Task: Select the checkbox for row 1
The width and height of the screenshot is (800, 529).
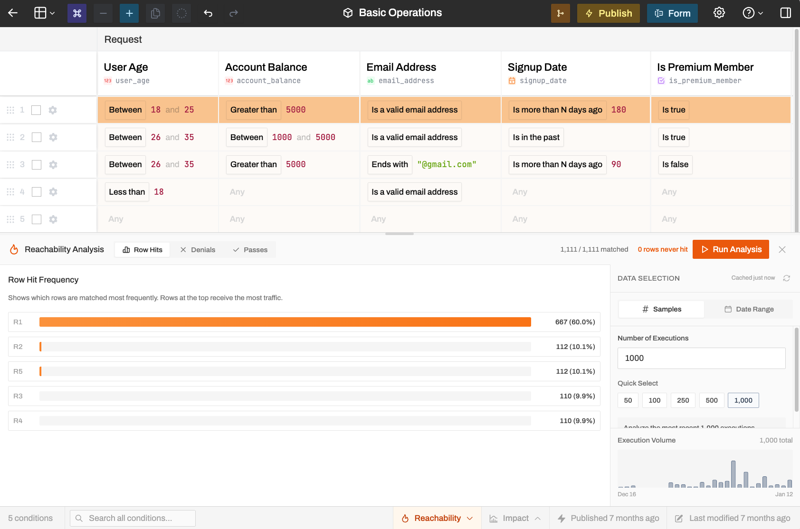Action: (x=36, y=110)
